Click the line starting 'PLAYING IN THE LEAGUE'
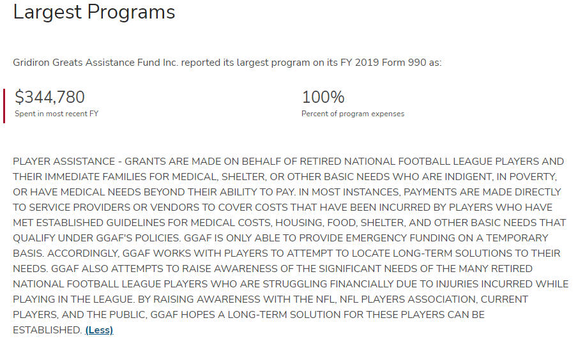Viewport: 578px width, 341px height. pos(271,299)
